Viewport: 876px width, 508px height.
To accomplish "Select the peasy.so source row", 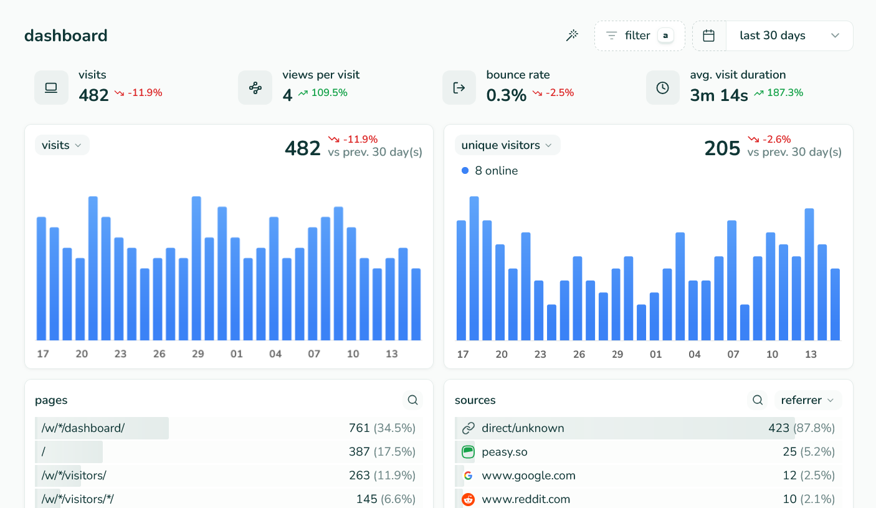I will click(x=649, y=452).
